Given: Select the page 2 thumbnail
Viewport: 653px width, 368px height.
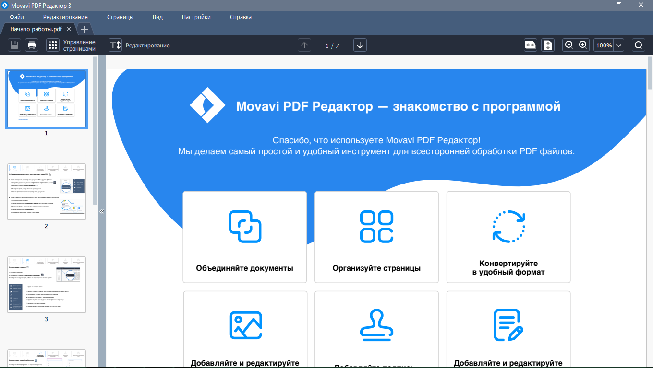Looking at the screenshot, I should pyautogui.click(x=47, y=192).
